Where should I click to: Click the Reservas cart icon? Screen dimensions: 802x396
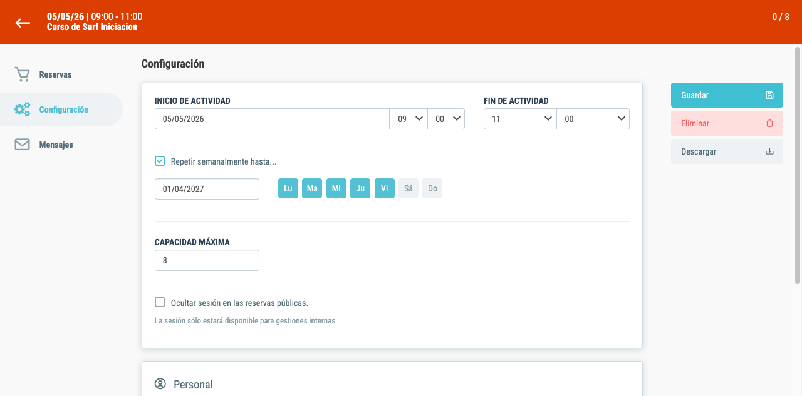pyautogui.click(x=22, y=74)
